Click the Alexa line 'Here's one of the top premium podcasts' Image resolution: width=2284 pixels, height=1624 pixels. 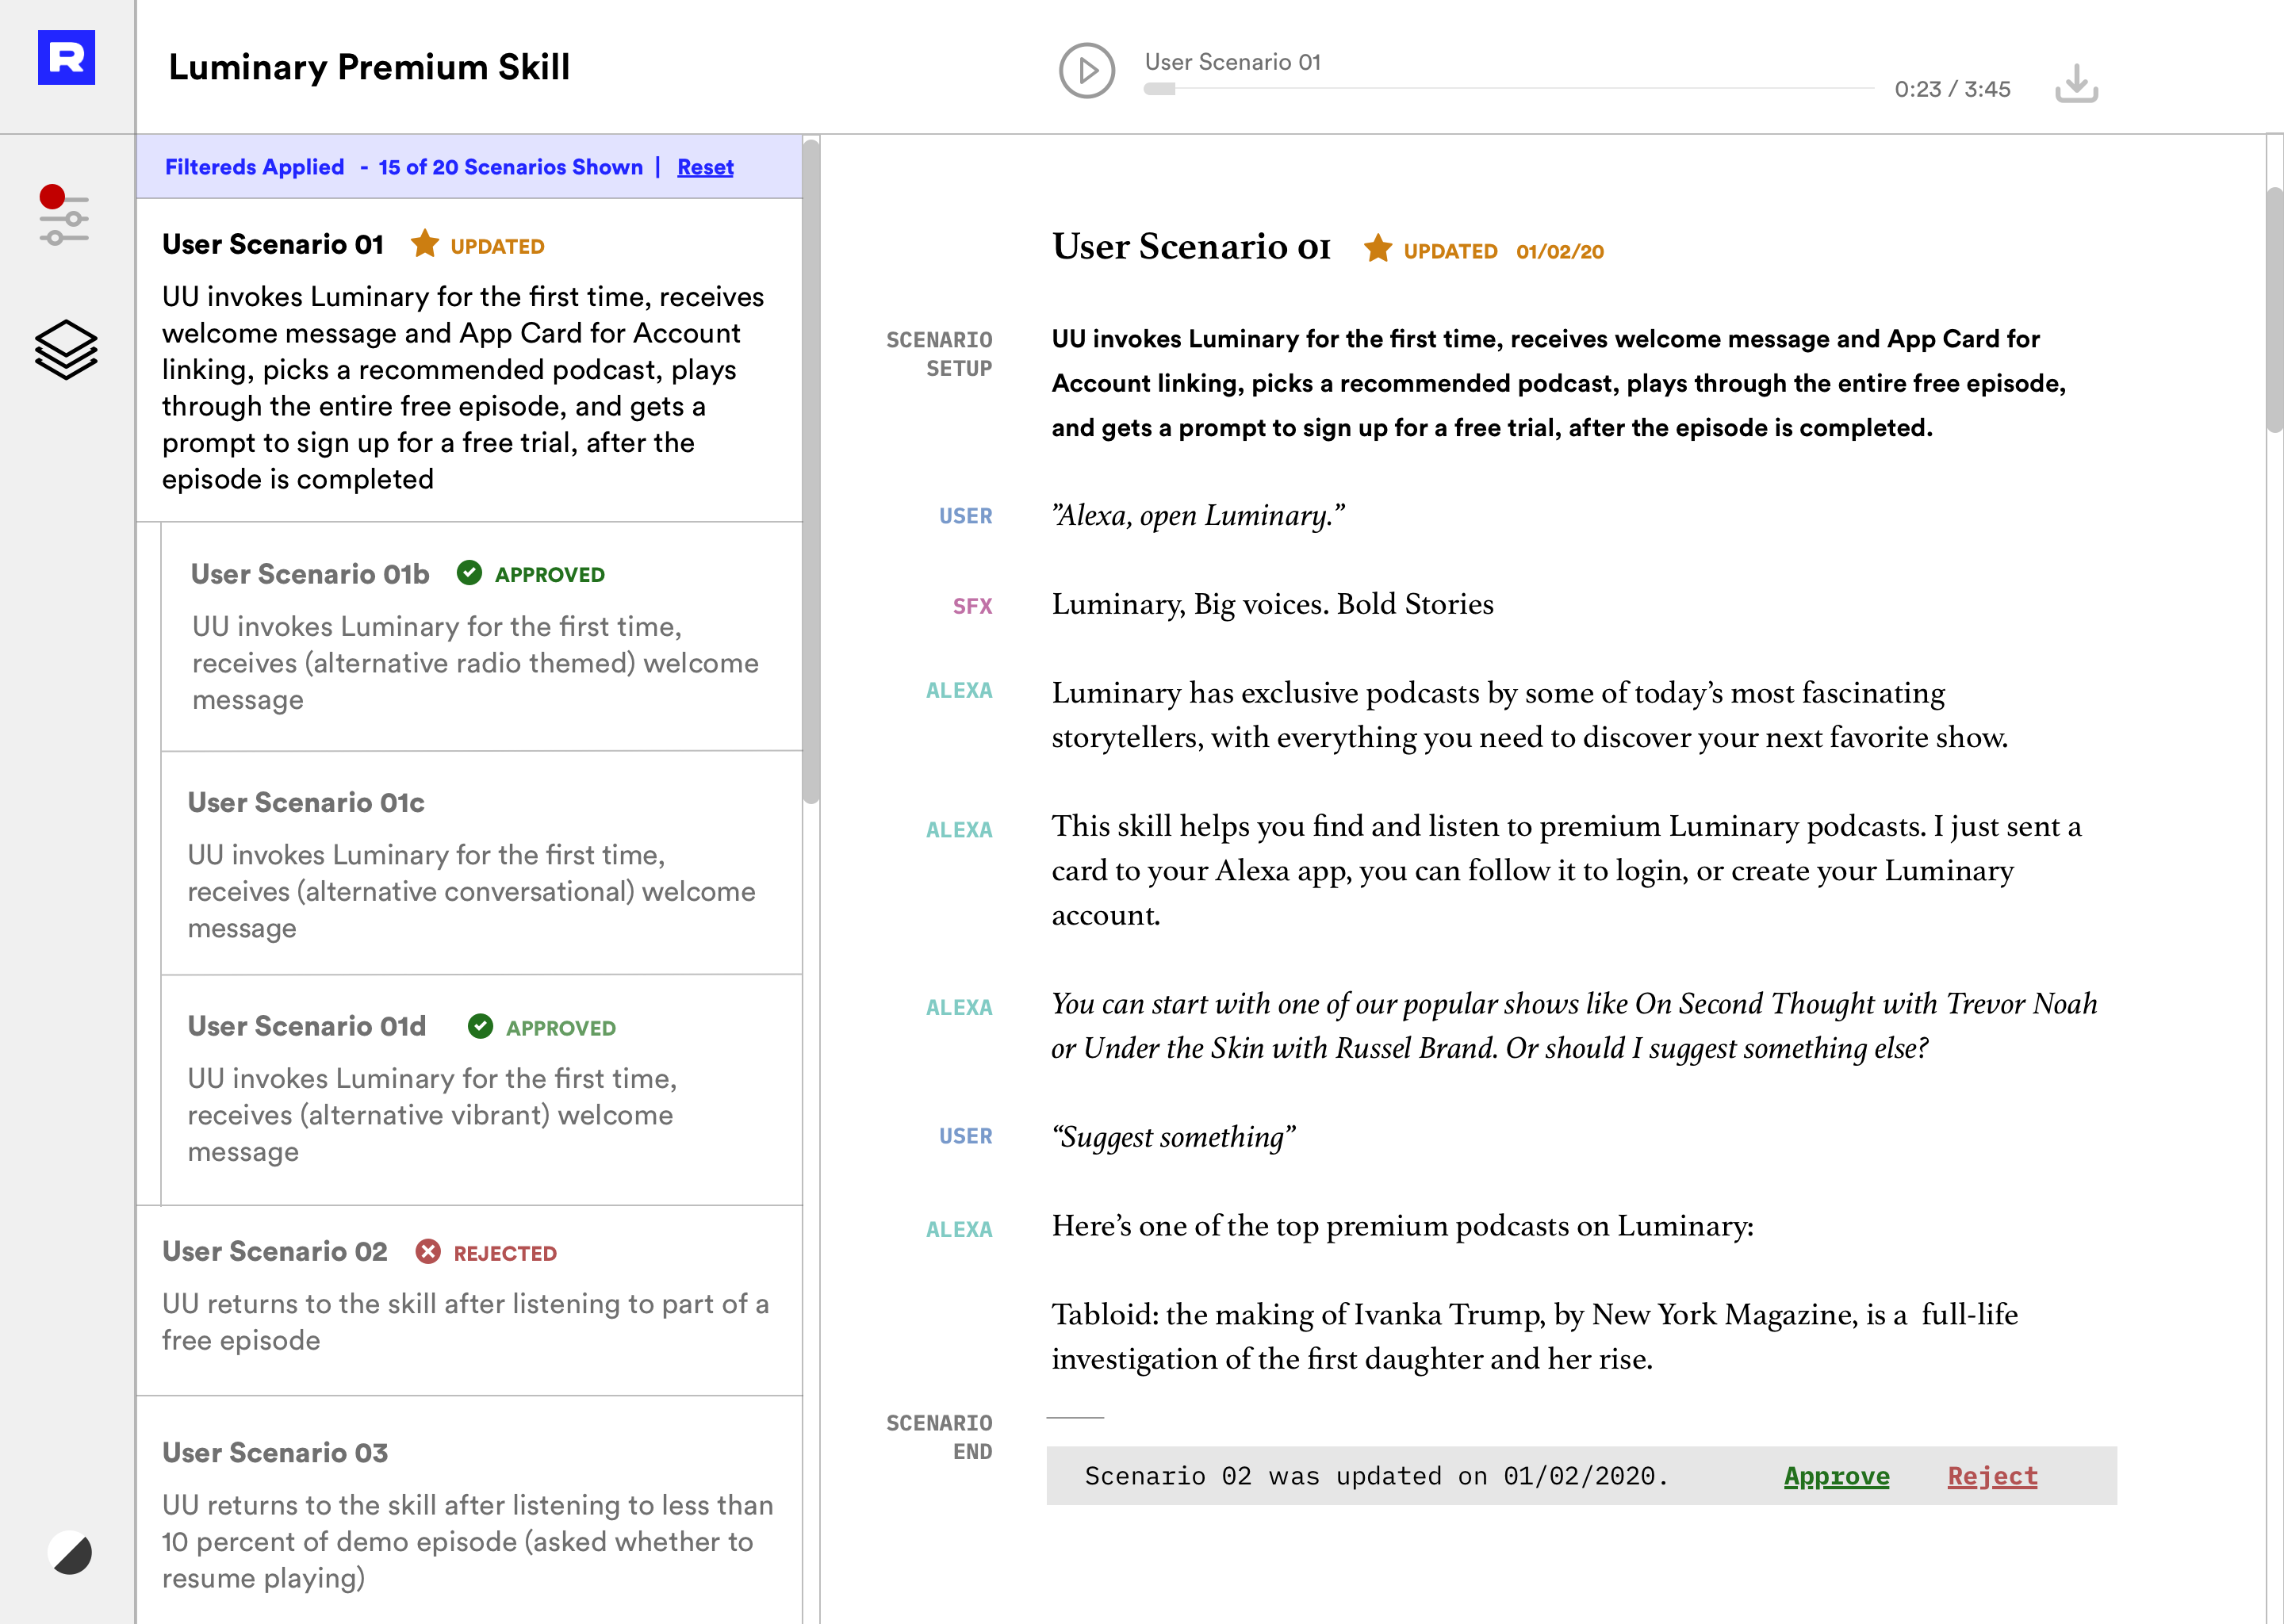1402,1226
